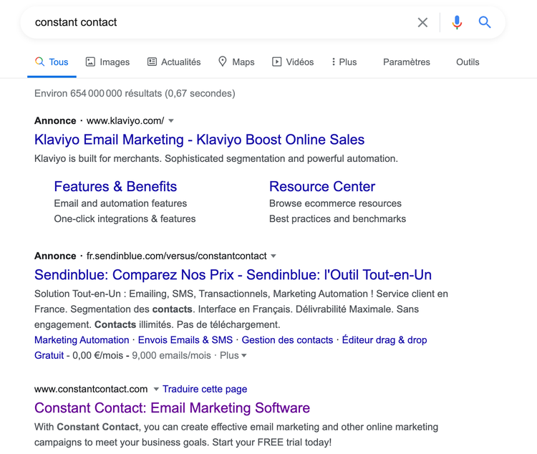This screenshot has width=537, height=454.
Task: Follow the Marketing Automation sitelink
Action: (x=82, y=340)
